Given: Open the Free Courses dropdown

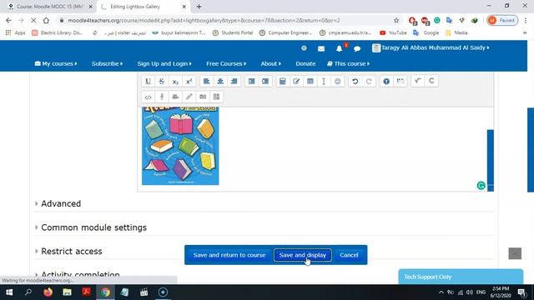Looking at the screenshot, I should pyautogui.click(x=226, y=63).
